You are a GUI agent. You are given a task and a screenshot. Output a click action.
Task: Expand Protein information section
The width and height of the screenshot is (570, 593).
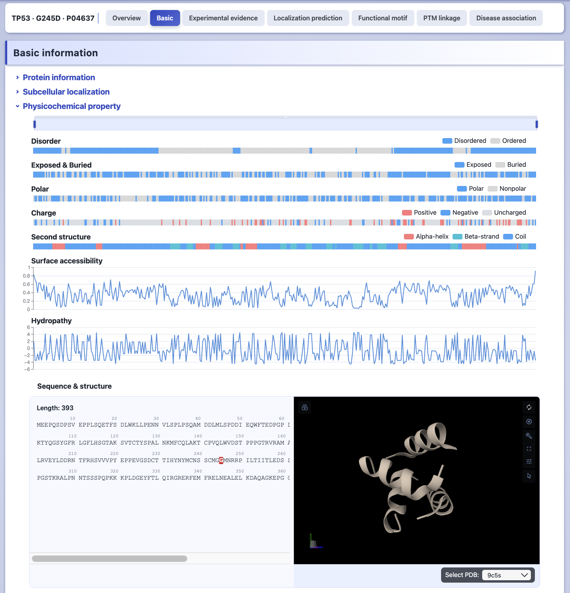click(59, 77)
